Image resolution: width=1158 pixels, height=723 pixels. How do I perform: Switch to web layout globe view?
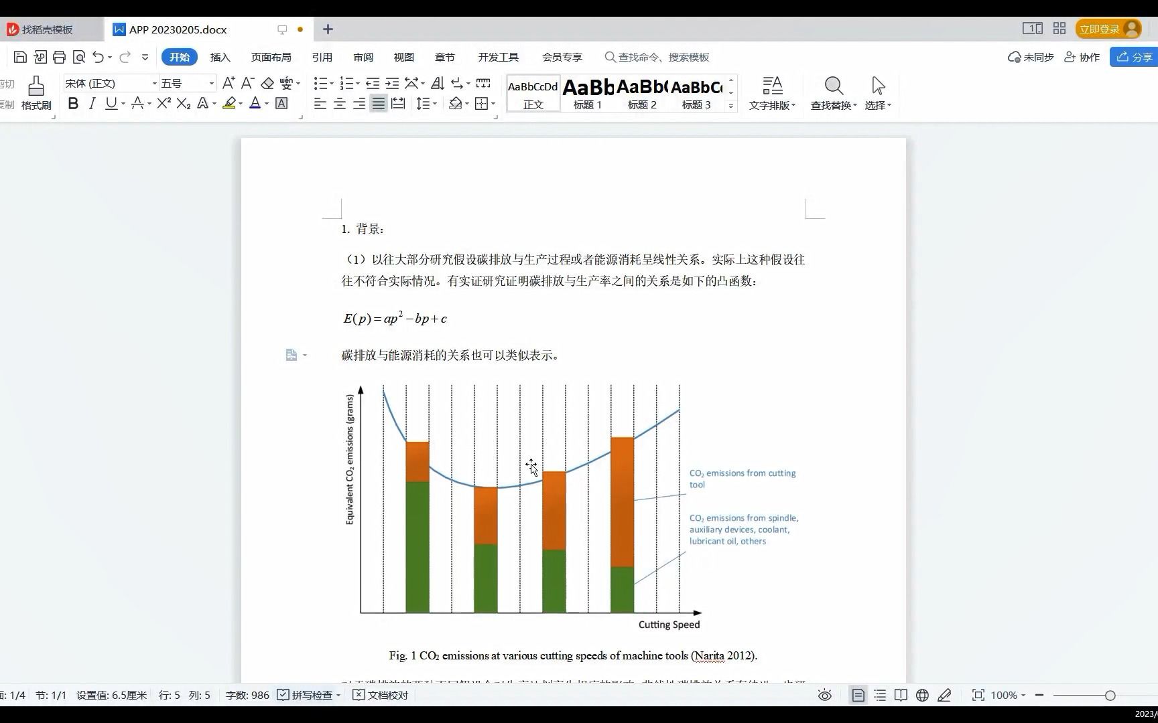[922, 696]
